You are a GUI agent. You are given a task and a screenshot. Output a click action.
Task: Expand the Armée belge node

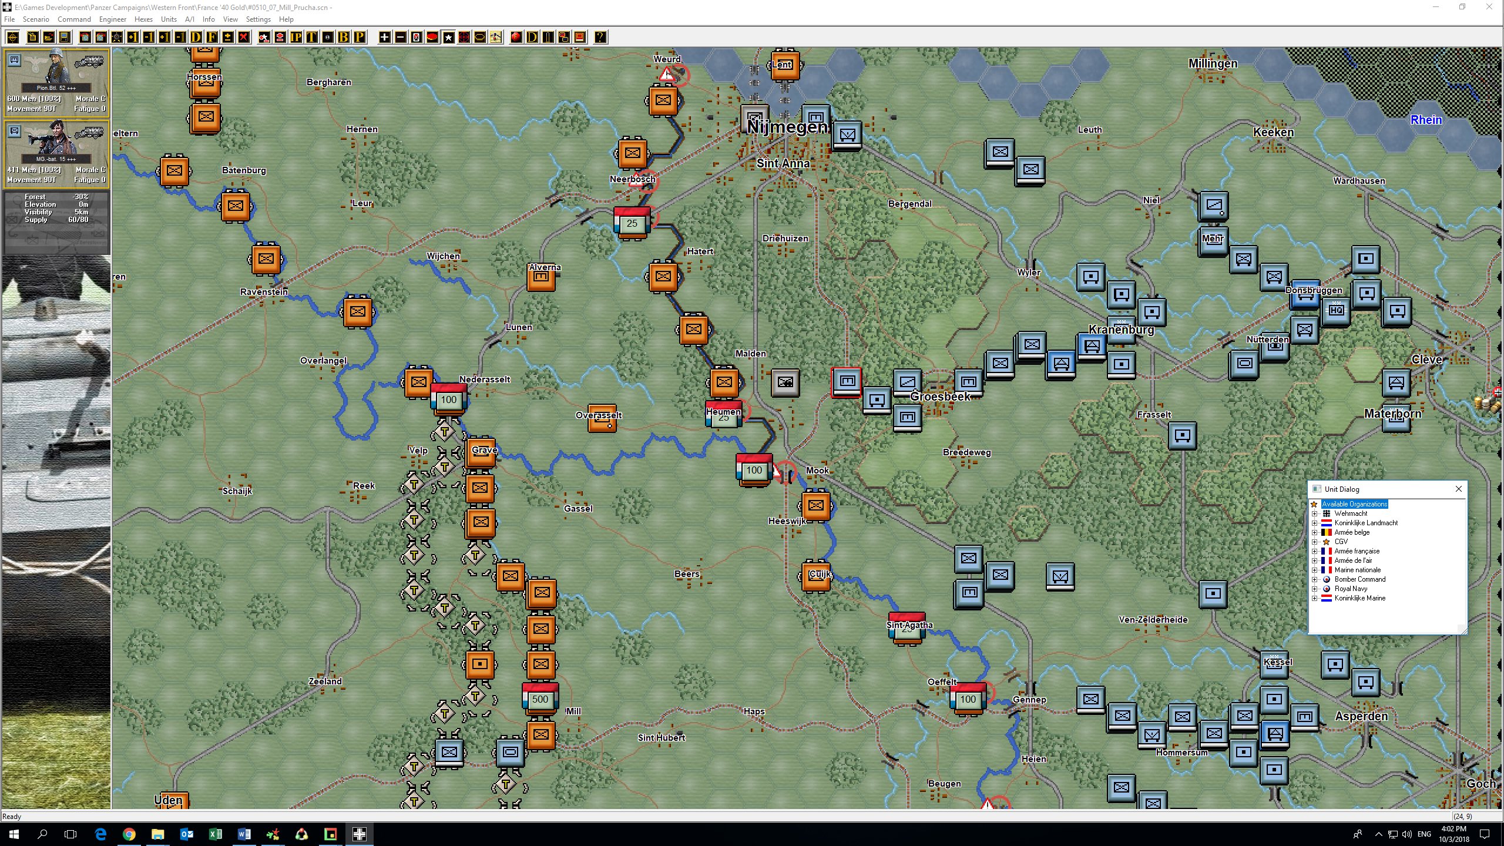1315,532
